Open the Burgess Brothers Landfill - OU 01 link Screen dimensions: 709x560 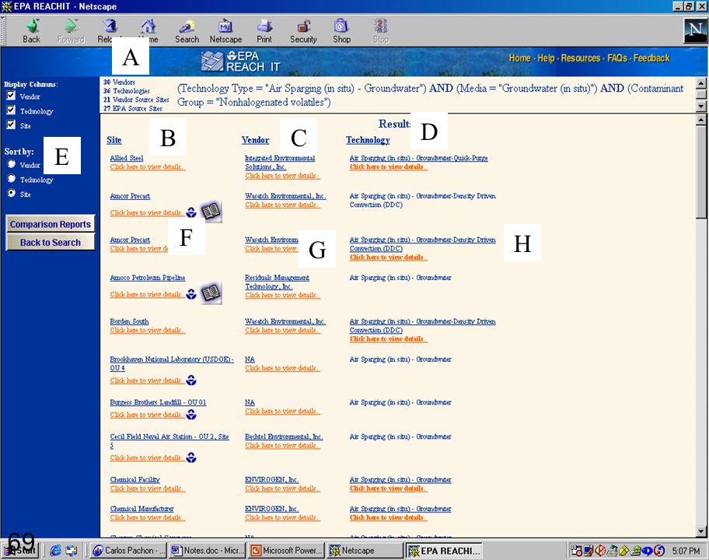tap(158, 402)
